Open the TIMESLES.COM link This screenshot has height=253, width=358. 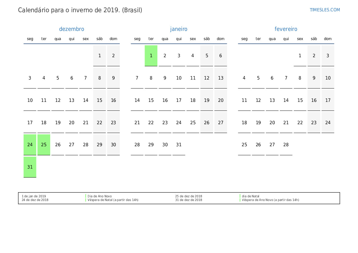coord(325,10)
